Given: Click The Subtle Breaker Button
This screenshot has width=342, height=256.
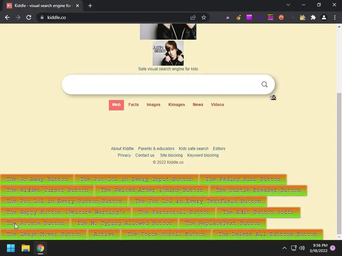Looking at the screenshot, I should click(x=258, y=190).
